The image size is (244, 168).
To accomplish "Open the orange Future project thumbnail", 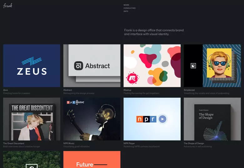I will [x=92, y=160].
